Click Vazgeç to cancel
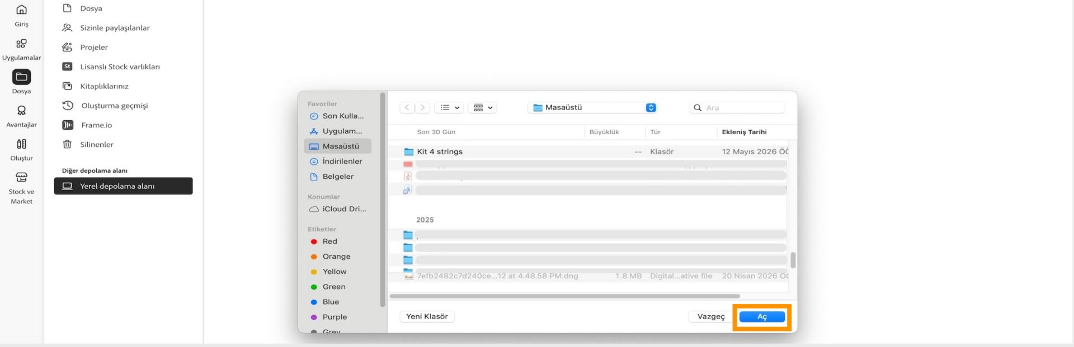The width and height of the screenshot is (1074, 347). (x=710, y=316)
